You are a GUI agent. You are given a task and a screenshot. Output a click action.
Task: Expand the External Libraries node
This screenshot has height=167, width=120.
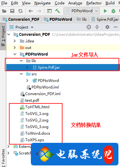9,147
